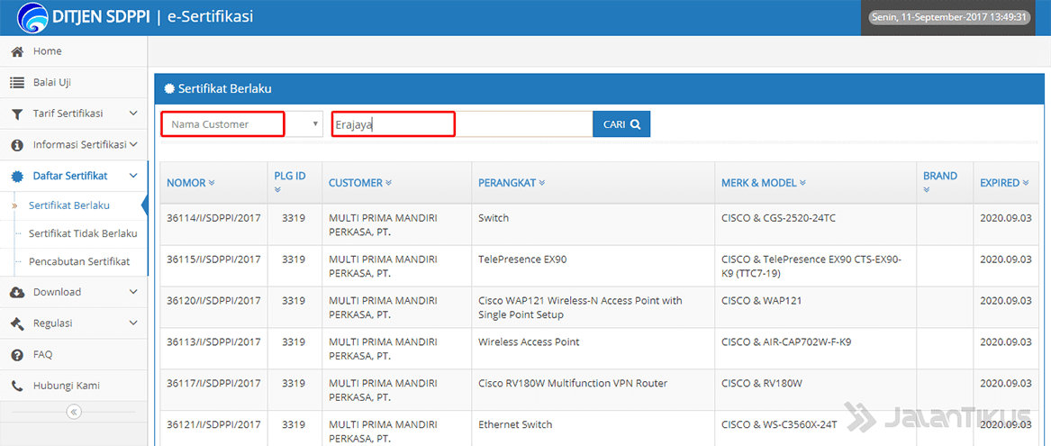Click the Informasi Sertifikasi info icon
Screen dimensions: 1051x446
pyautogui.click(x=17, y=145)
